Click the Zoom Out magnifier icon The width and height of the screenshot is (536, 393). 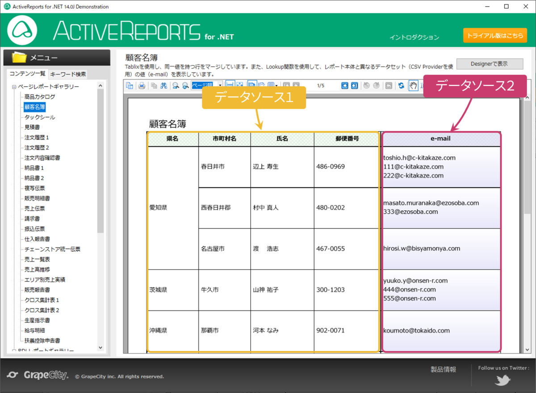pyautogui.click(x=176, y=85)
